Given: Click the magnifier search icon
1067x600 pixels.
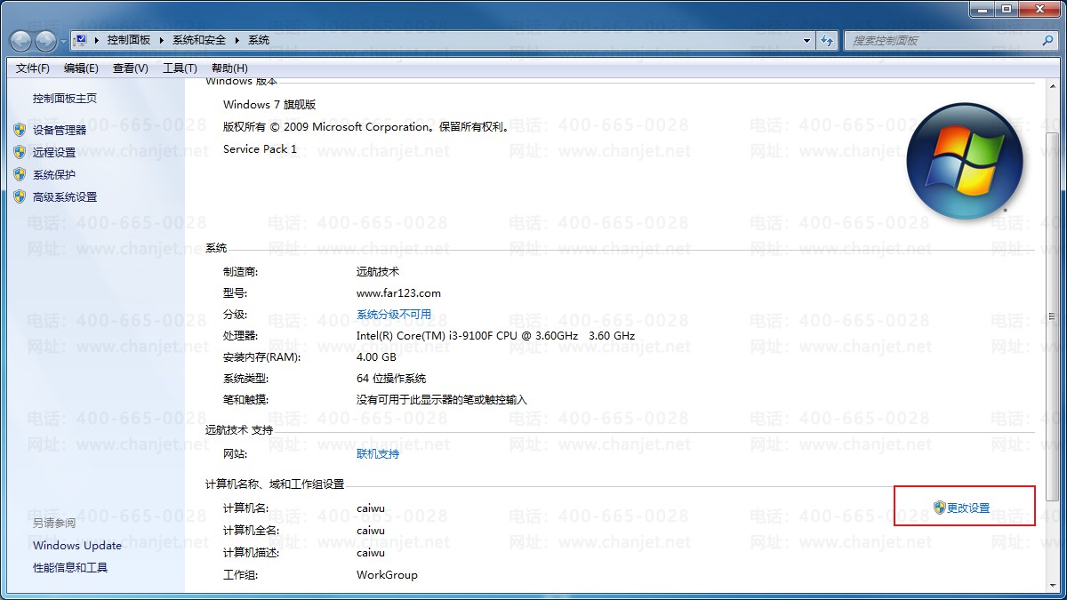Looking at the screenshot, I should [1047, 40].
